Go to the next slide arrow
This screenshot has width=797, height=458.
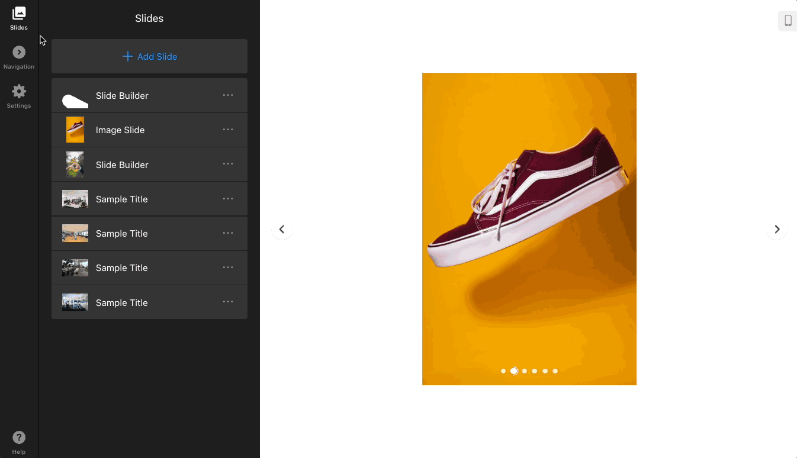(777, 229)
